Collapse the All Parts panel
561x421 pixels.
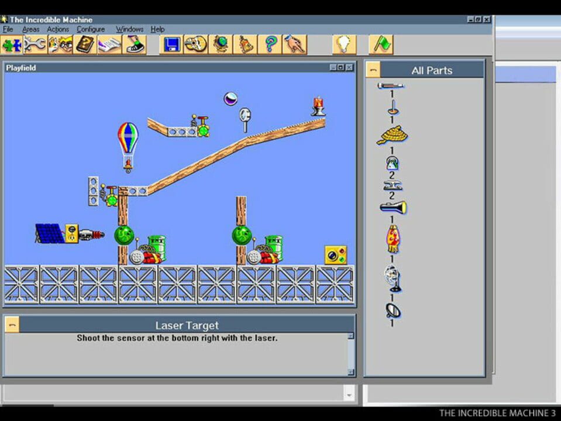373,68
